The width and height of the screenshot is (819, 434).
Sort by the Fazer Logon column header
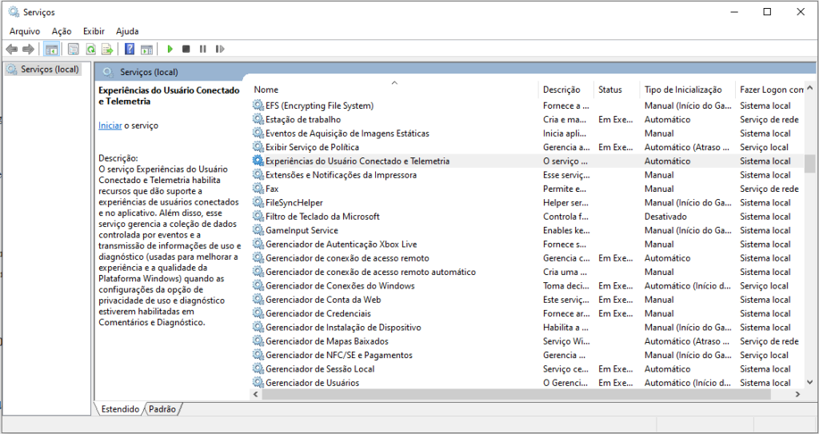[772, 90]
